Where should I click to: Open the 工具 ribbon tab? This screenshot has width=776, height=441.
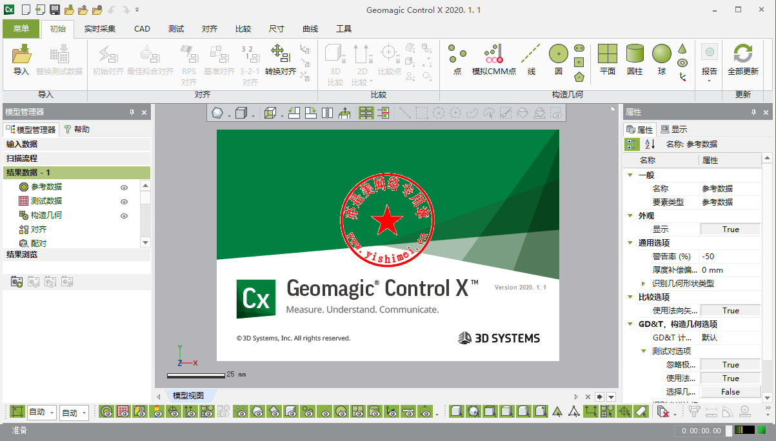344,29
